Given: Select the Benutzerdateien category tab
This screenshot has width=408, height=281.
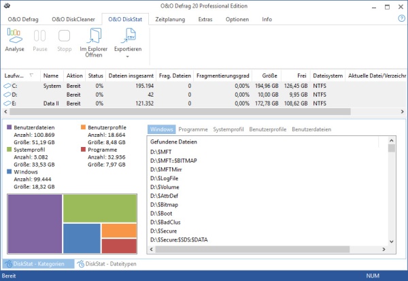Looking at the screenshot, I should click(311, 129).
